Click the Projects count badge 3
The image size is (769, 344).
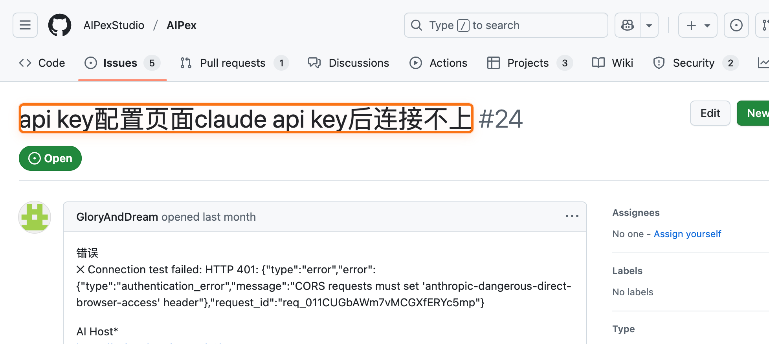click(565, 63)
